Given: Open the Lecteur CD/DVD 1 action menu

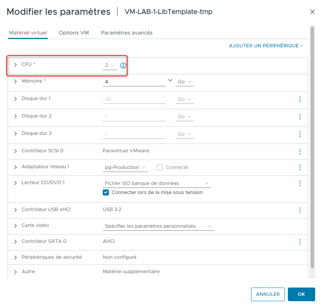Looking at the screenshot, I should (x=300, y=183).
